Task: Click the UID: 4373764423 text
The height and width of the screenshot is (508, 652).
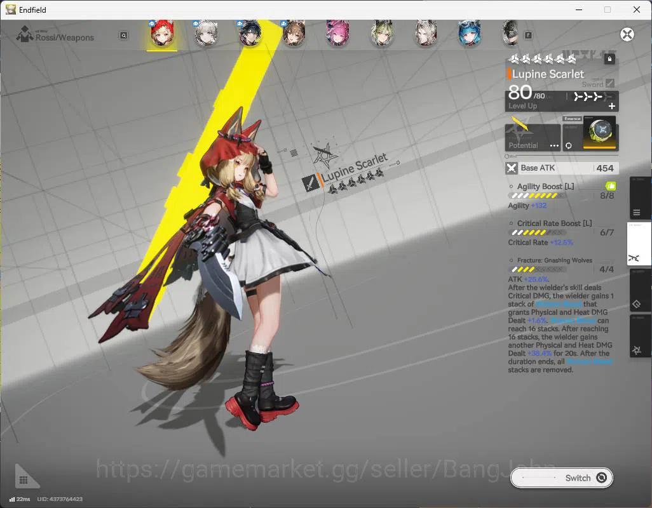Action: [60, 499]
